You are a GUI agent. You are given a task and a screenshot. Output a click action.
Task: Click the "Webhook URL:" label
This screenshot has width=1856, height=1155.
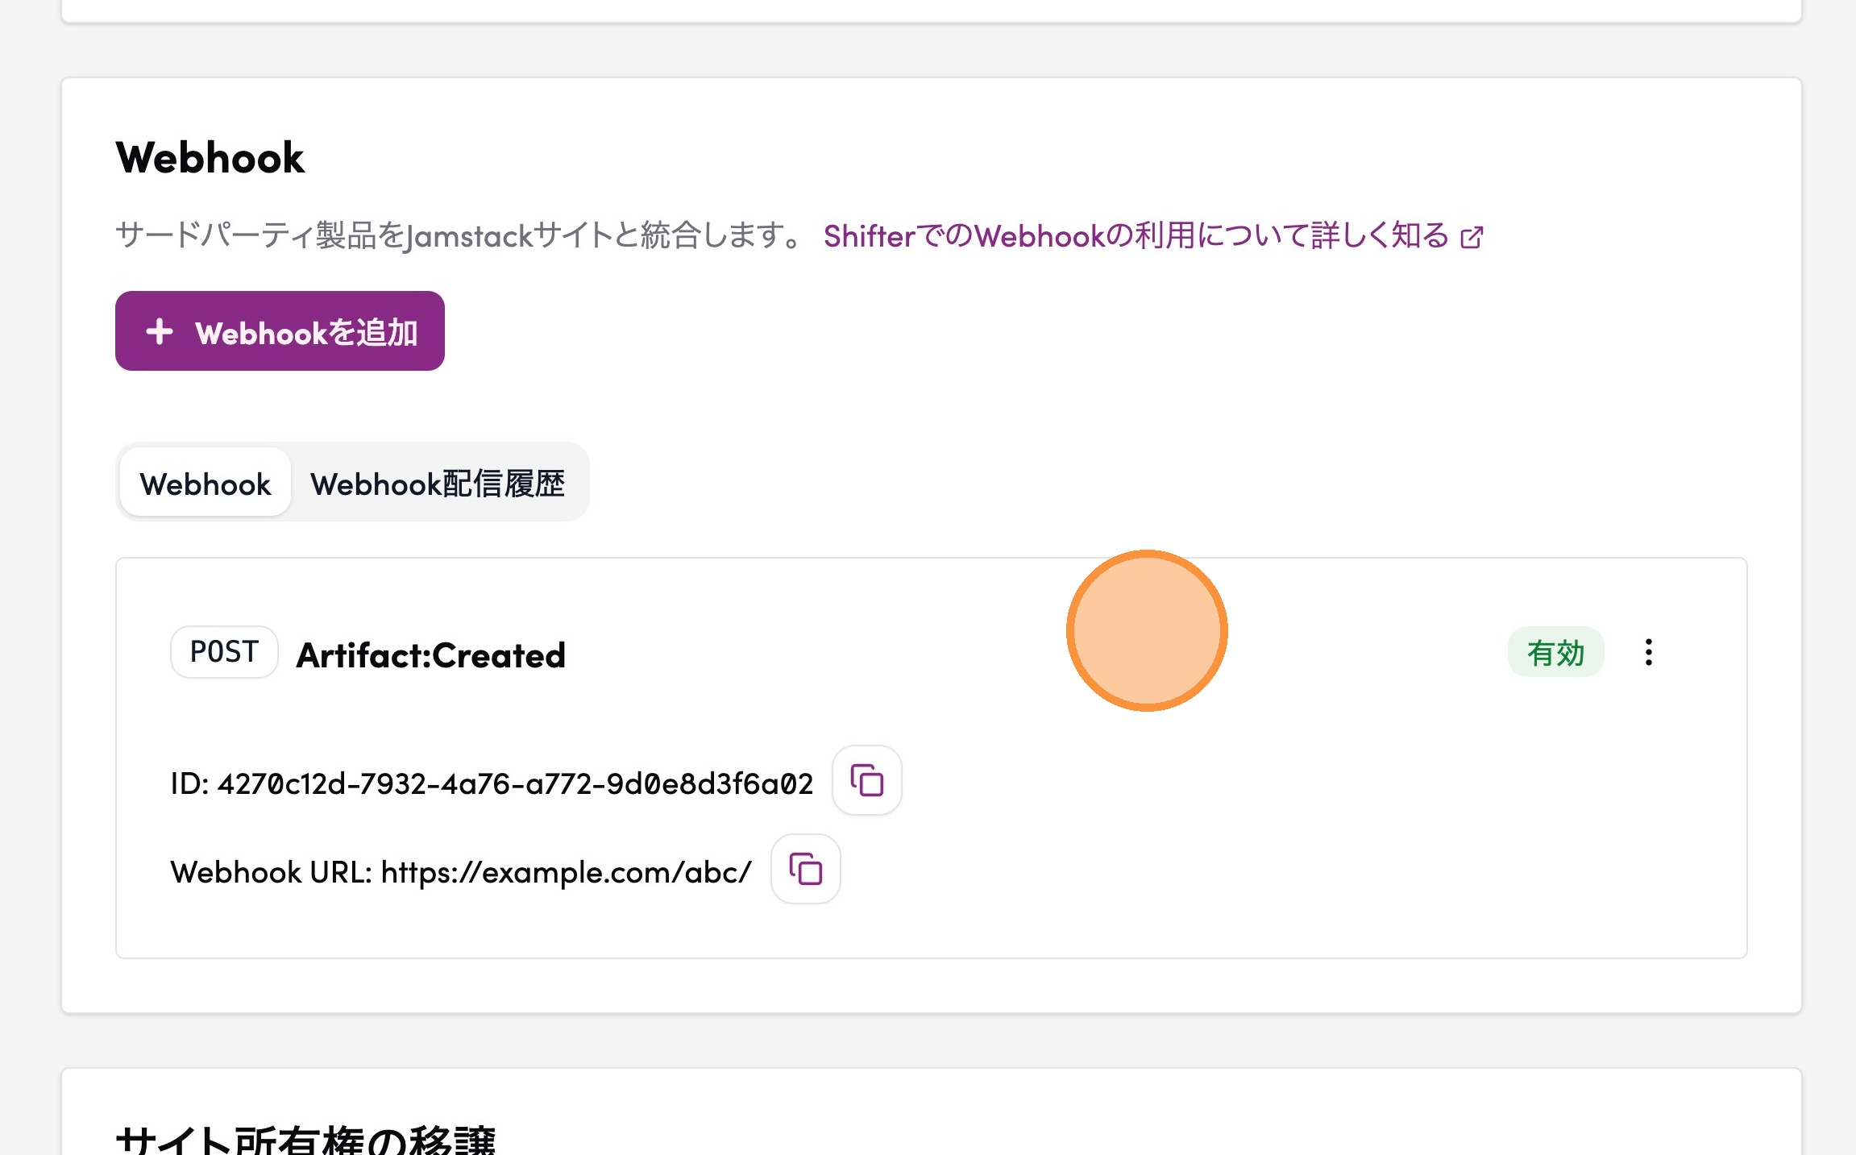(x=271, y=872)
